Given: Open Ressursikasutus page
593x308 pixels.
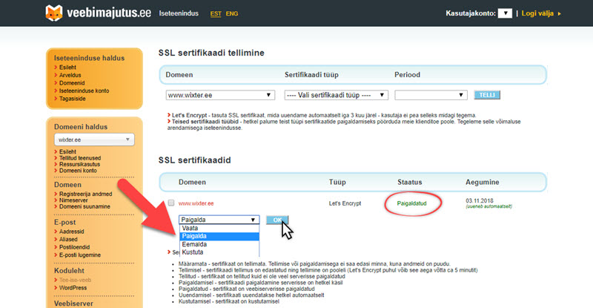Looking at the screenshot, I should 79,165.
